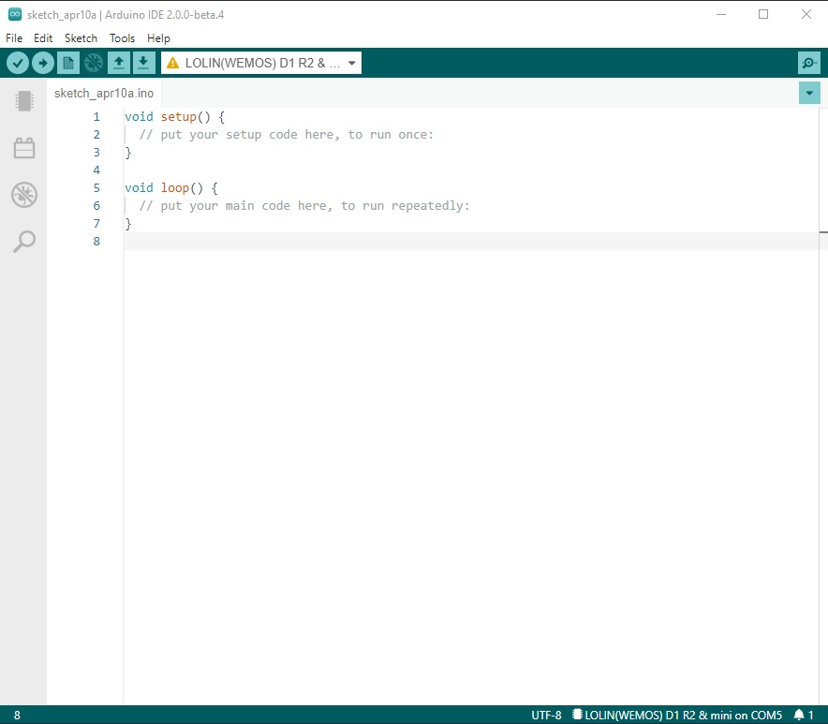This screenshot has height=724, width=828.
Task: Click the Open icon on the toolbar
Action: [118, 62]
